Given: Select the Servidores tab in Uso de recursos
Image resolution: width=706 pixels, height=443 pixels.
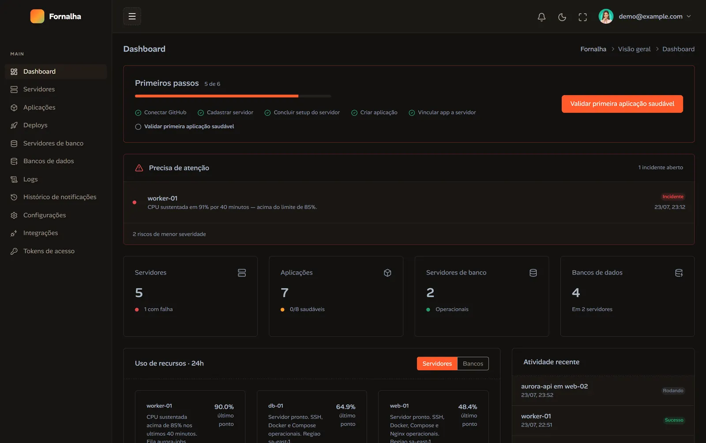Looking at the screenshot, I should pyautogui.click(x=437, y=364).
